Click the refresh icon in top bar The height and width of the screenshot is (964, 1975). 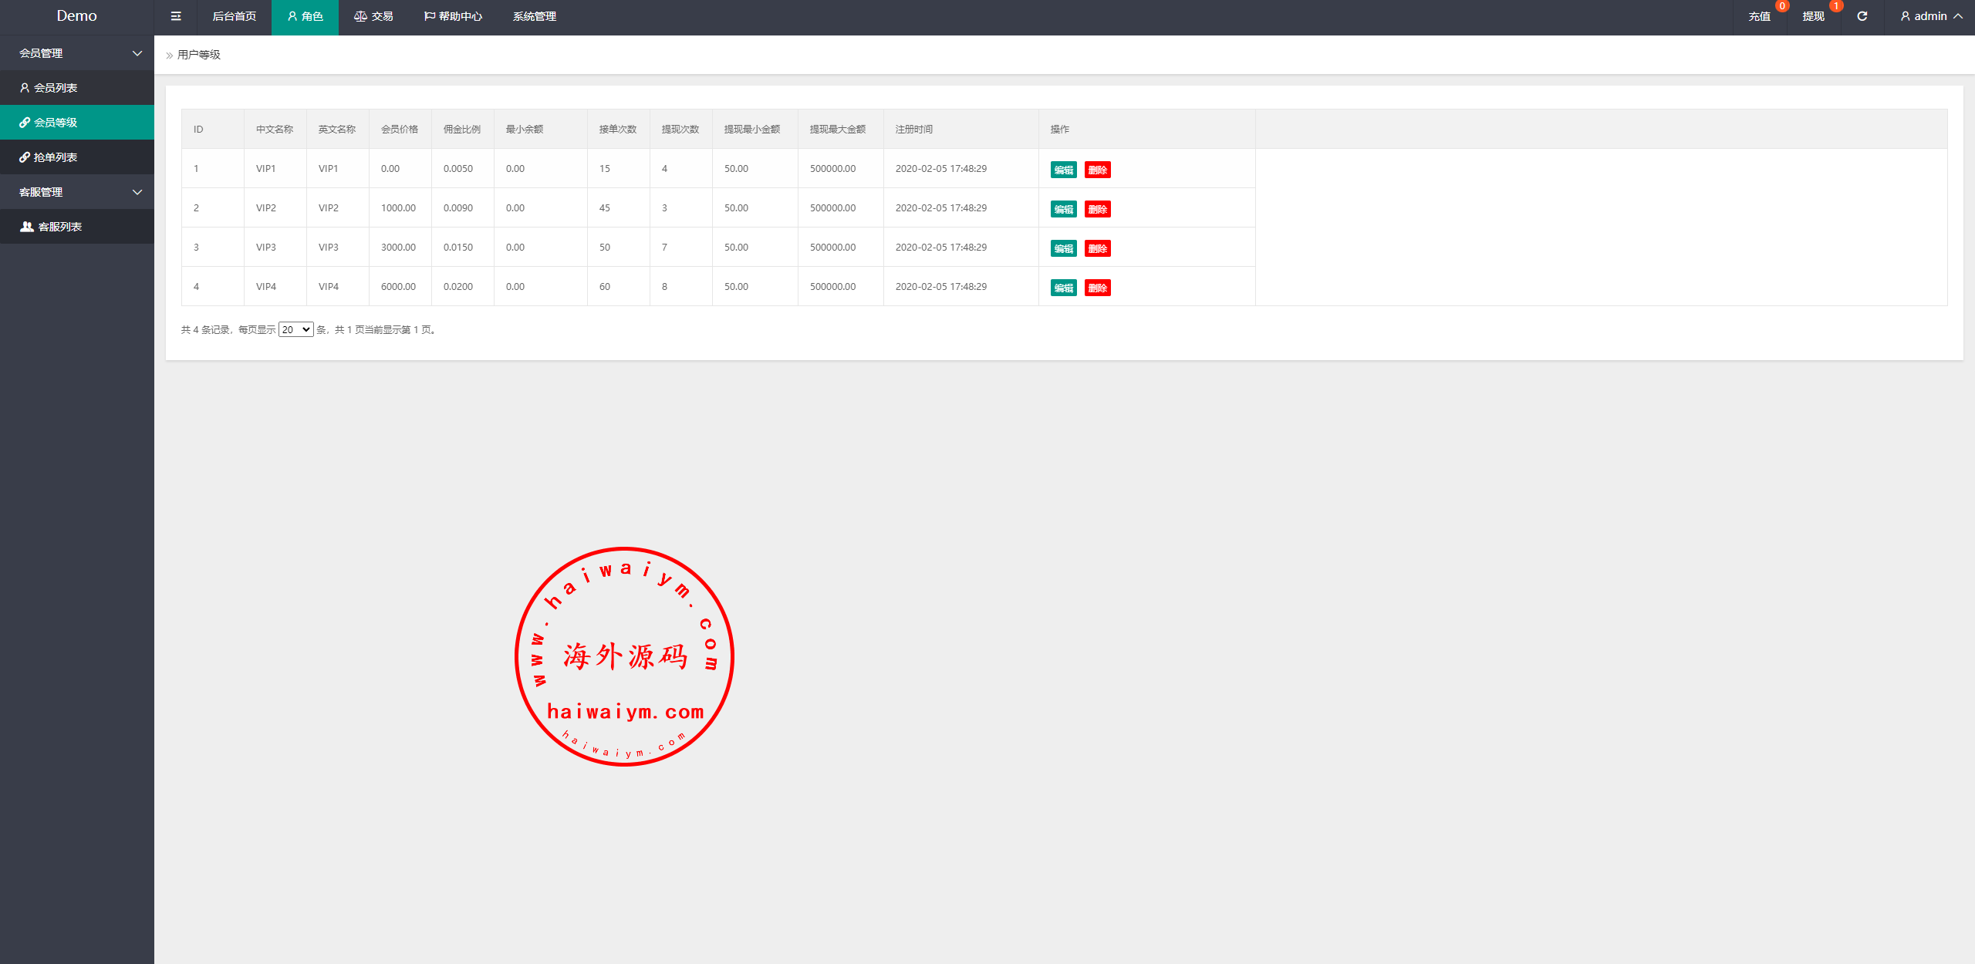1862,16
